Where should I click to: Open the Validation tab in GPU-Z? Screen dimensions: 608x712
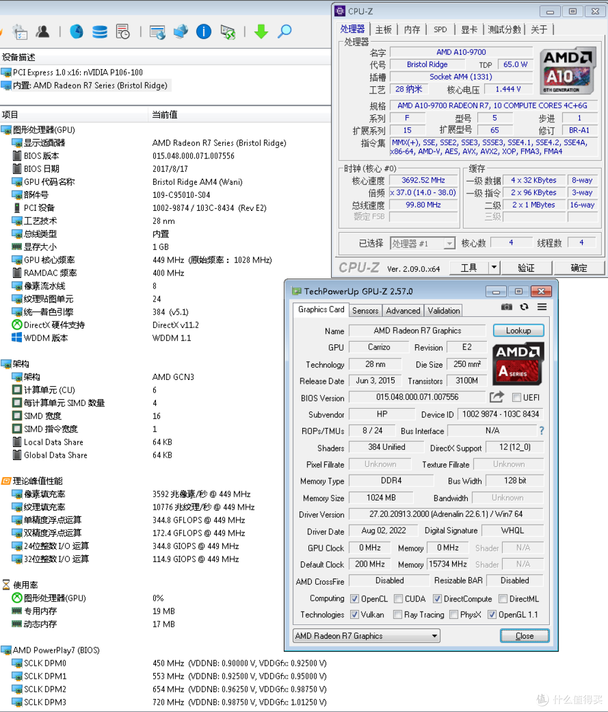(444, 311)
